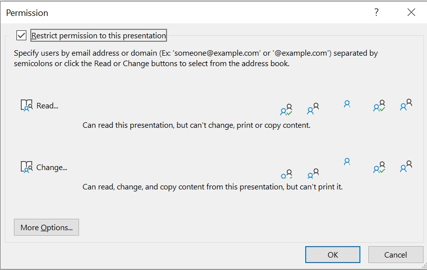Cancel the Permission dialog
This screenshot has width=427, height=270.
pos(395,255)
